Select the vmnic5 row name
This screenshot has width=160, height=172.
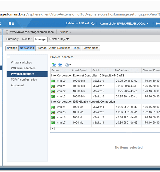tap(61, 112)
